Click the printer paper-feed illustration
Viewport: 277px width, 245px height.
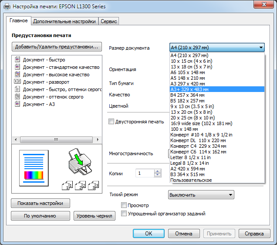(80, 162)
